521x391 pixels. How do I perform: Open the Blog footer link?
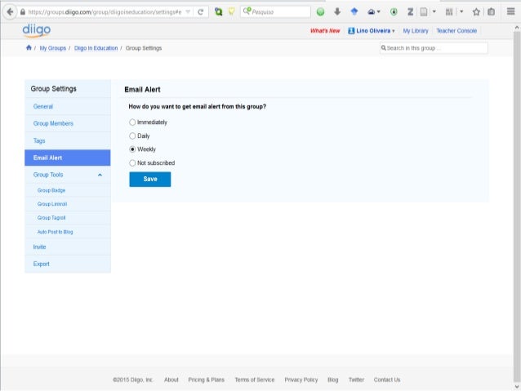[332, 380]
